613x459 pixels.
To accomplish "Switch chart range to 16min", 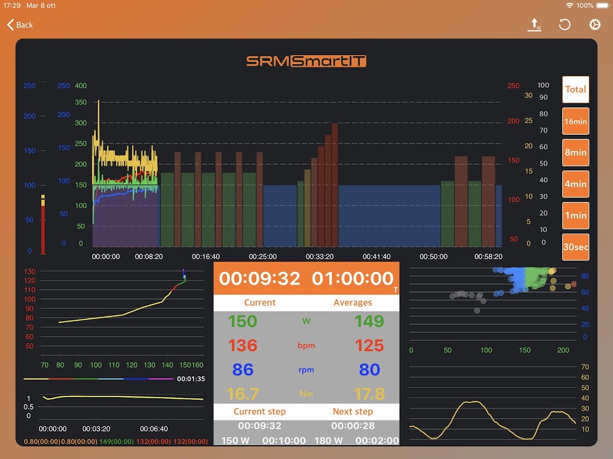I will (576, 121).
